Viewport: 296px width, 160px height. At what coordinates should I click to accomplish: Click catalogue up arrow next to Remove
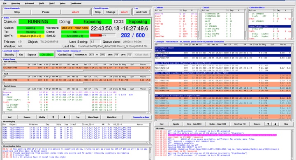[x=268, y=124]
